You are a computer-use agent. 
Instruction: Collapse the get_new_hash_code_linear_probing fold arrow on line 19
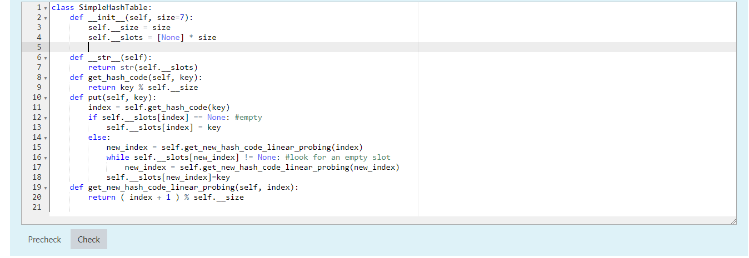(x=45, y=188)
